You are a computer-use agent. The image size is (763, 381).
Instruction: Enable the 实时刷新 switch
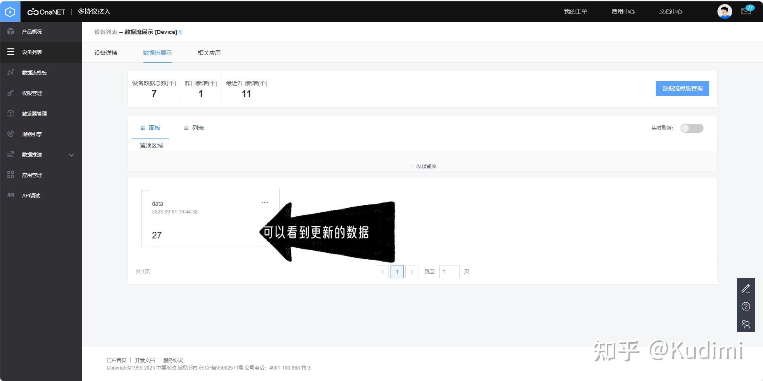(692, 128)
